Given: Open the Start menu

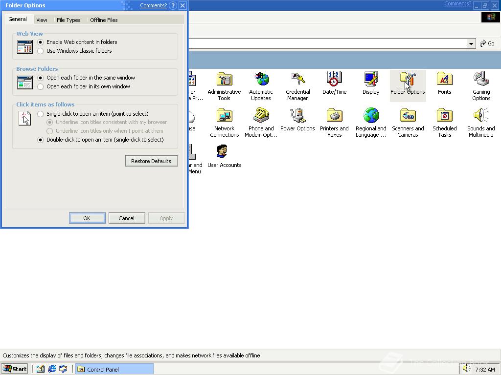Looking at the screenshot, I should tap(15, 369).
